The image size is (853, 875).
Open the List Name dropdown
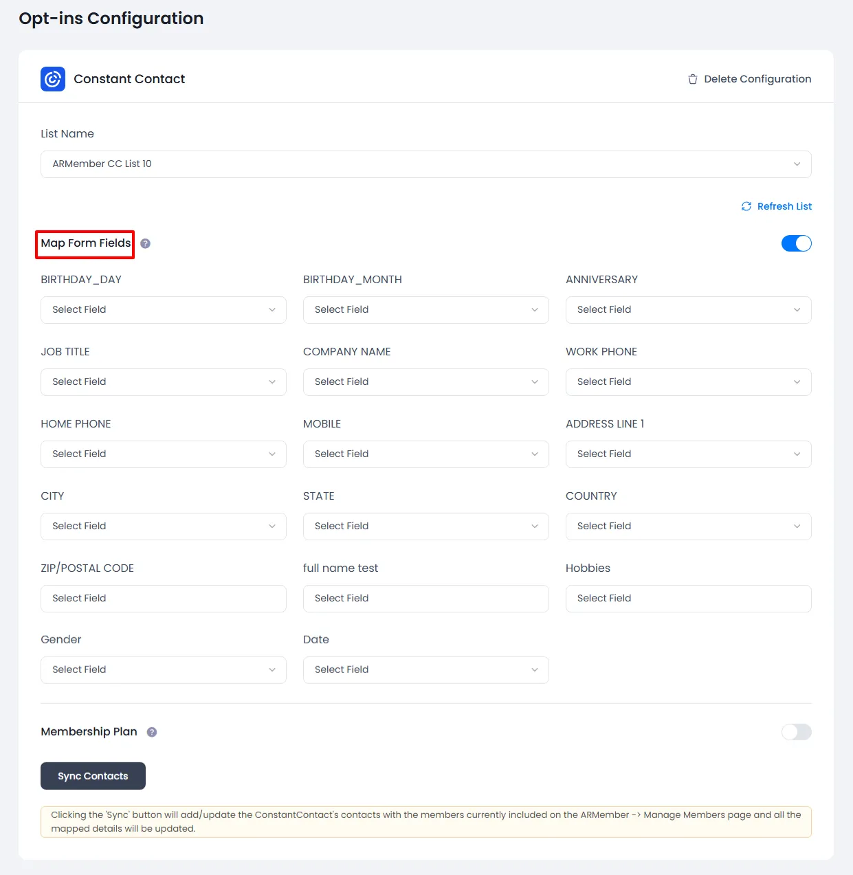[425, 164]
